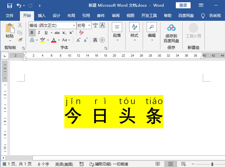This screenshot has height=167, width=225.
Task: Expand the highlight color dropdown arrow
Action: 48,40
